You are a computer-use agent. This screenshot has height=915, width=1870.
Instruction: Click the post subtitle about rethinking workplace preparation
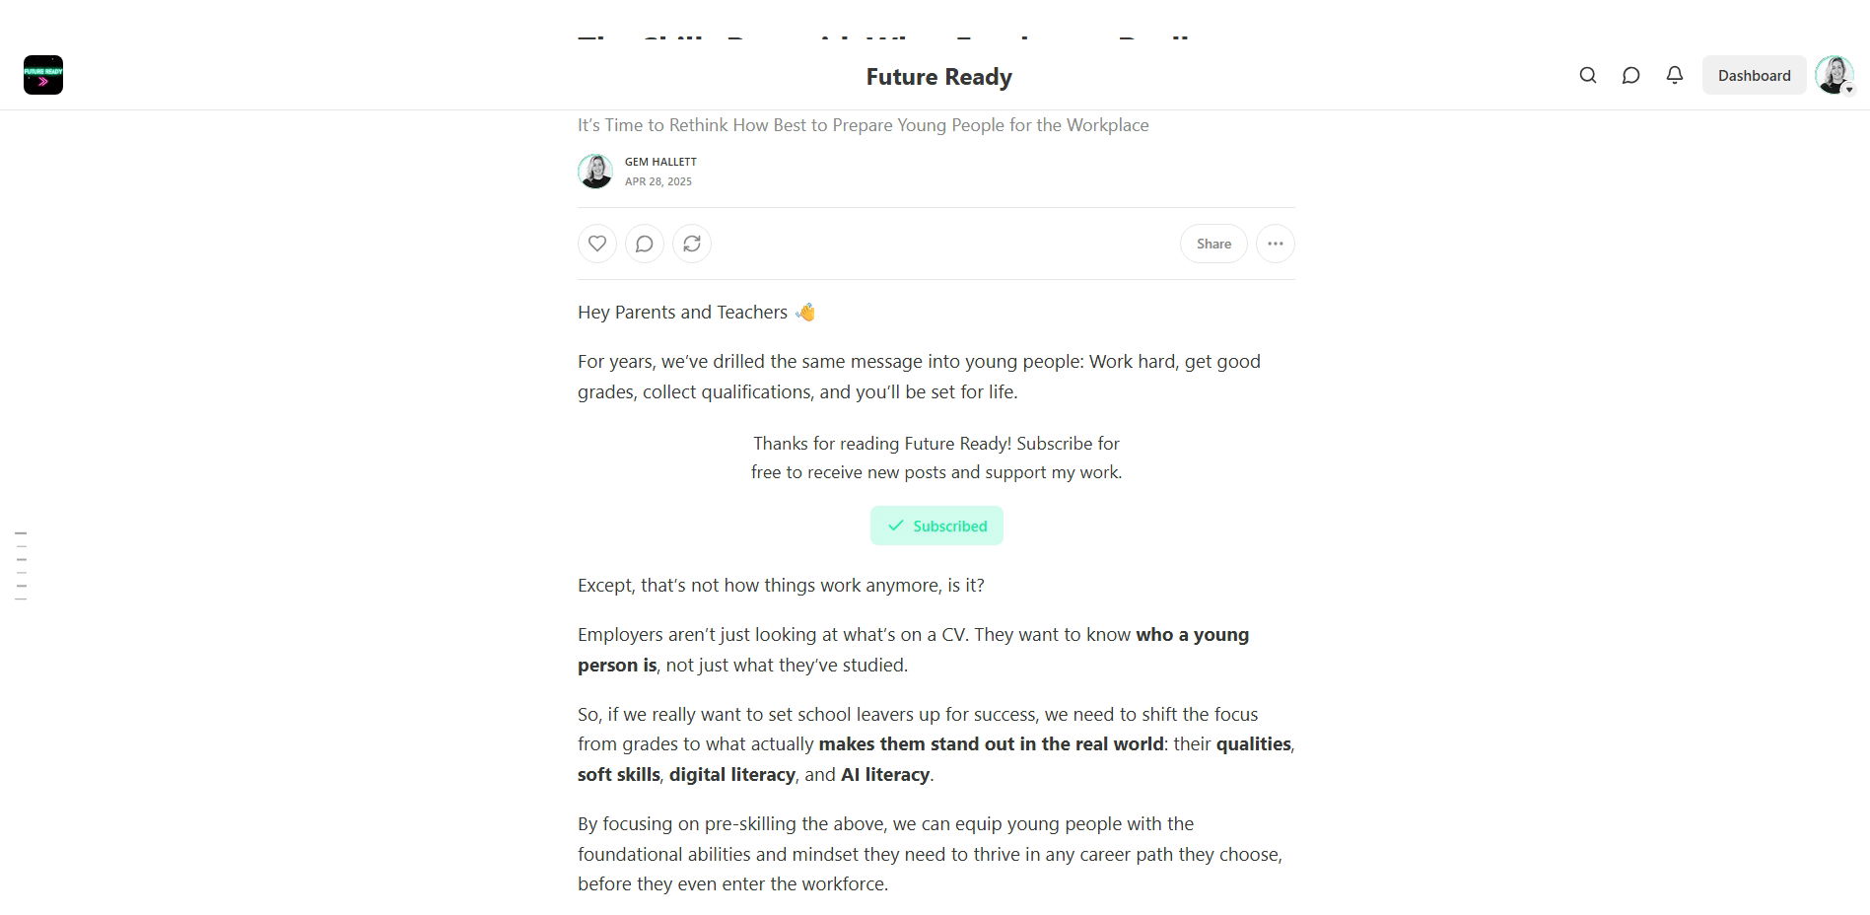pyautogui.click(x=863, y=125)
